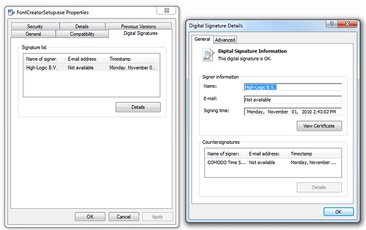Click the Apply button
Viewport: 366px width, 230px height.
158,216
